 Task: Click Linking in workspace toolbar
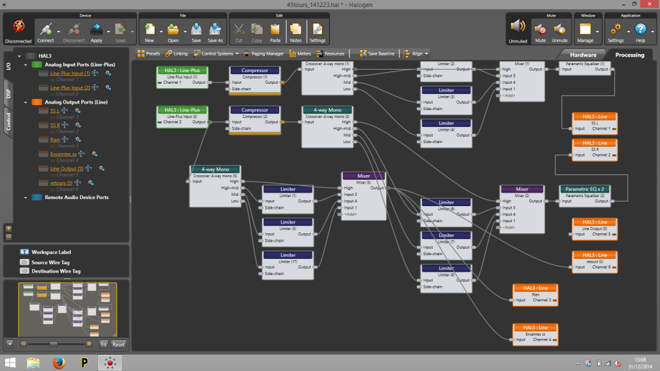tap(177, 54)
